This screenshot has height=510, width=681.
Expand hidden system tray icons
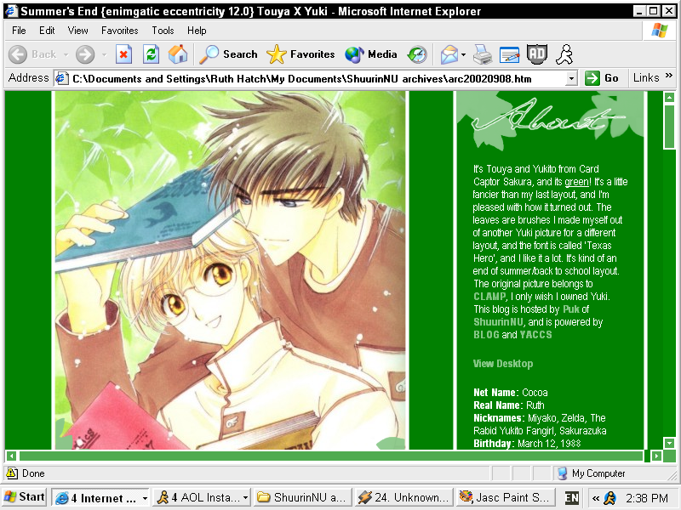coord(595,498)
